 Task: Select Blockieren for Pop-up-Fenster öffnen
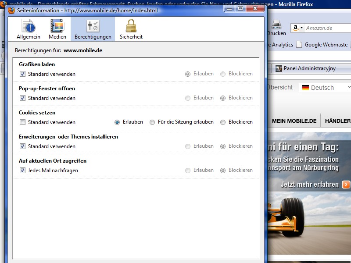tap(223, 98)
